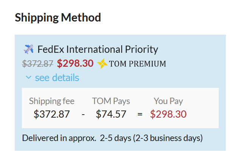Click the $74.57 TOM Pays amount

[x=111, y=114]
